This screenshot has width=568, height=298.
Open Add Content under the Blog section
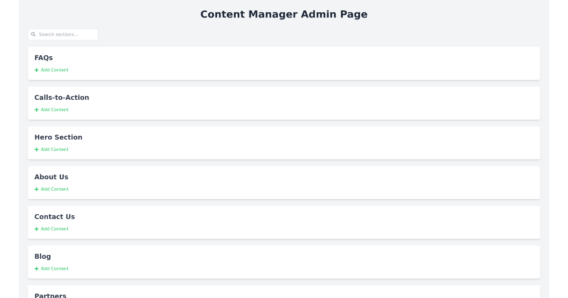54,268
